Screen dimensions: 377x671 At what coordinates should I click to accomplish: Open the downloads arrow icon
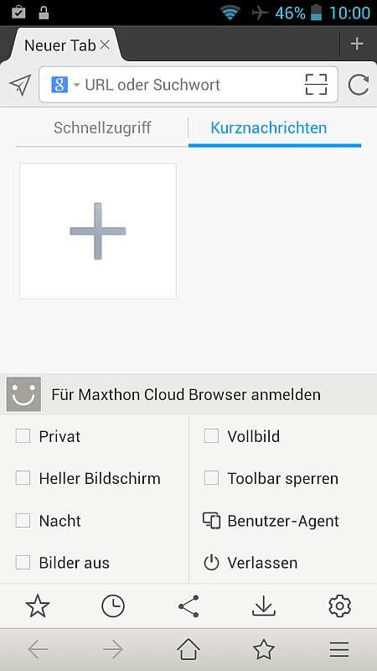click(x=264, y=606)
